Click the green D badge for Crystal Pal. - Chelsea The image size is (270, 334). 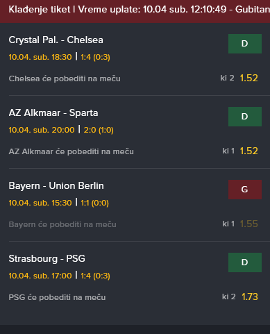(245, 44)
